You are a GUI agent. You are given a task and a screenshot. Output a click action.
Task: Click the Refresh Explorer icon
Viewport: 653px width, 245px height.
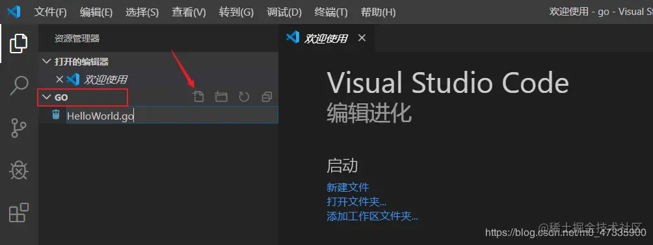coord(244,97)
